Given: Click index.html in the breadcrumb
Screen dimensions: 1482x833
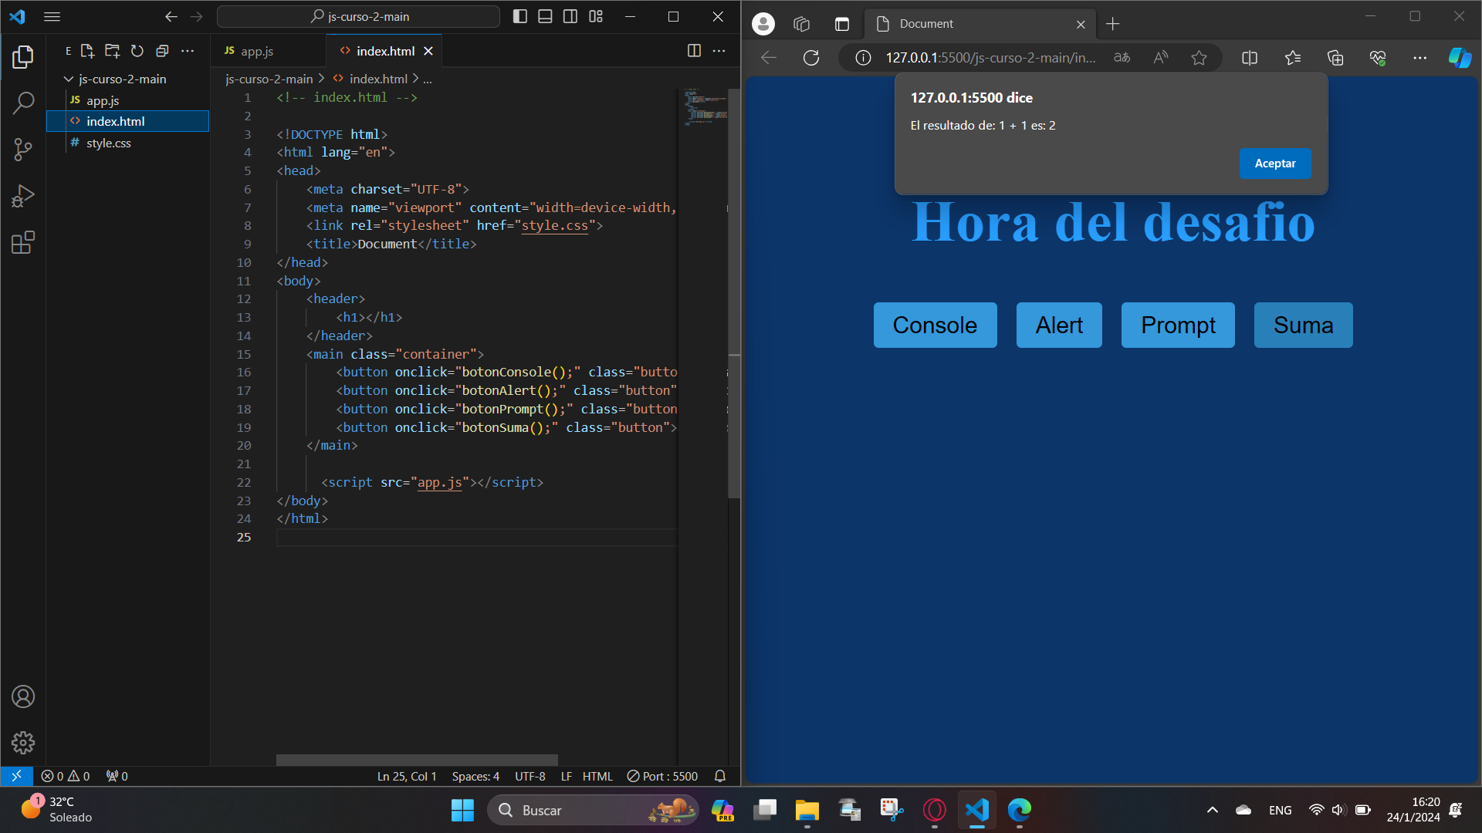Looking at the screenshot, I should pyautogui.click(x=378, y=79).
